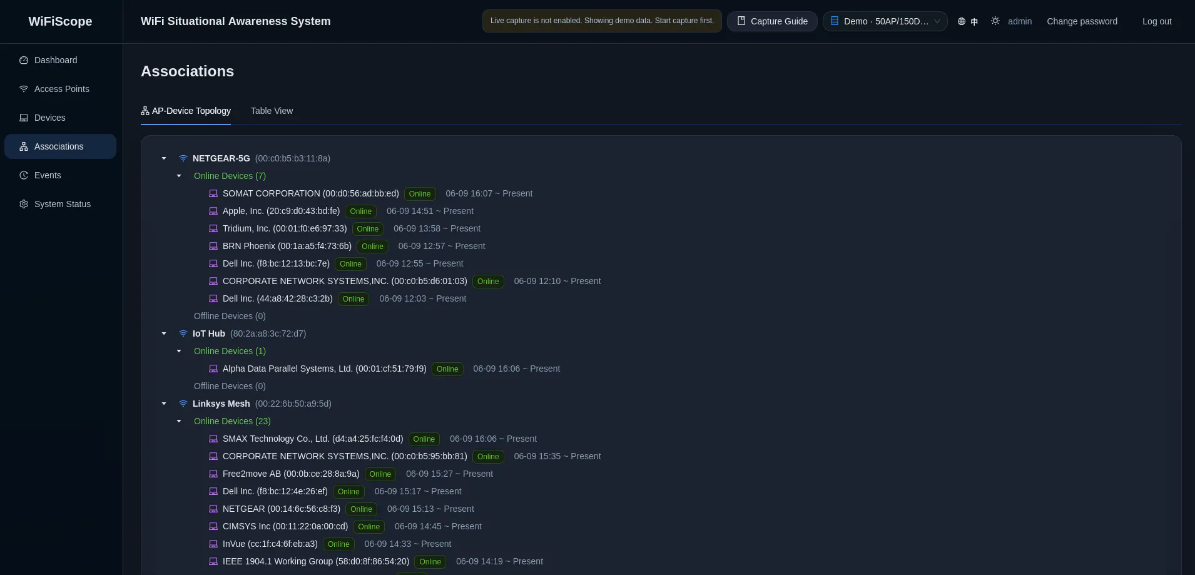Click the device icon for Free2move AB
This screenshot has width=1195, height=575.
[213, 474]
